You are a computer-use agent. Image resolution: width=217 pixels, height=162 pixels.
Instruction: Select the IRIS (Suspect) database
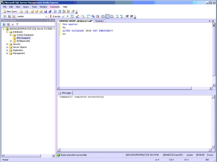coord(23,38)
